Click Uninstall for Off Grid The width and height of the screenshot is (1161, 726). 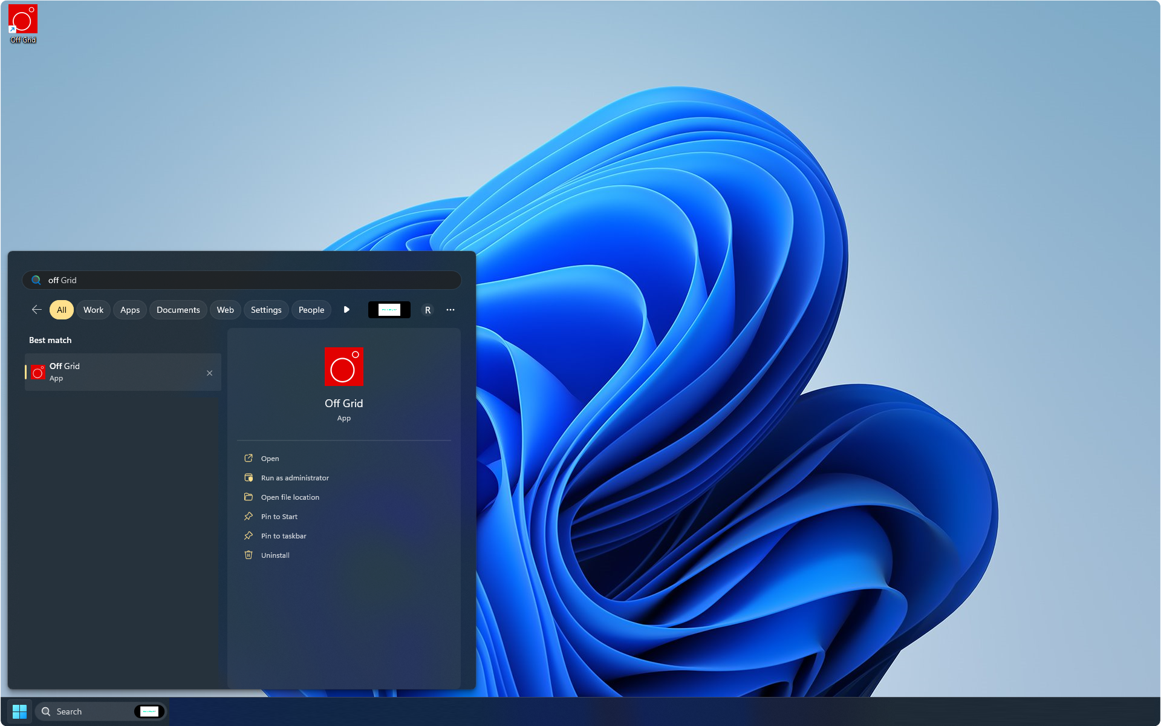275,555
